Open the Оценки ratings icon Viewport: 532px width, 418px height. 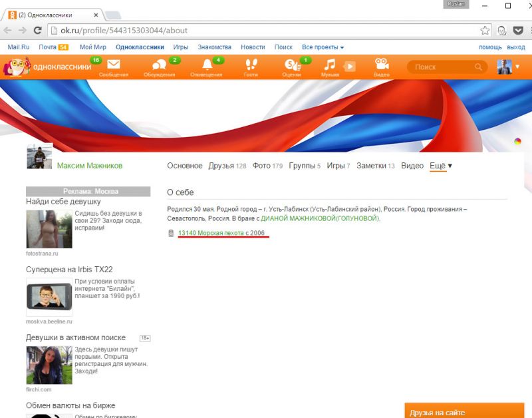(x=291, y=65)
